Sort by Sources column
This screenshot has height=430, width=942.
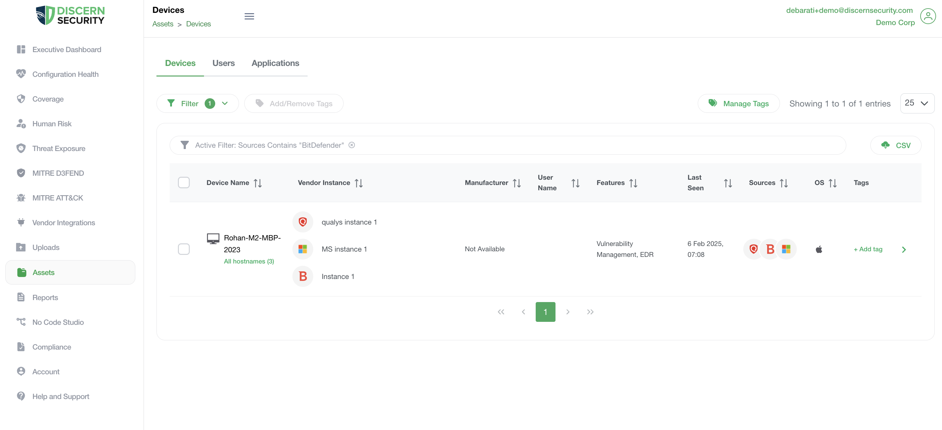pyautogui.click(x=784, y=183)
